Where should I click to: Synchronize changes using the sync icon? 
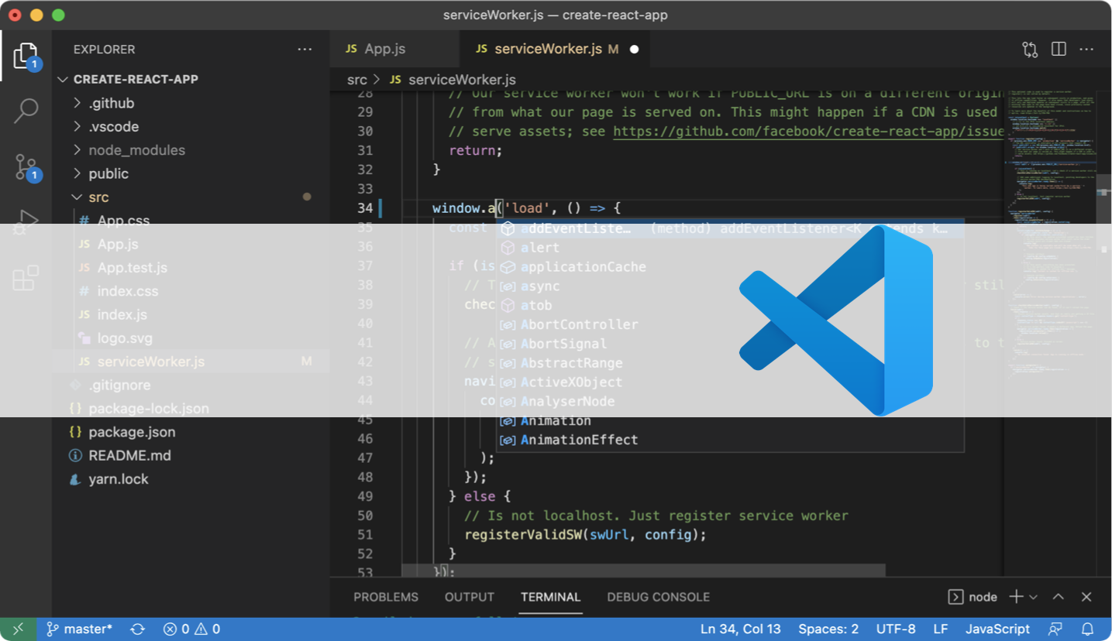click(137, 629)
